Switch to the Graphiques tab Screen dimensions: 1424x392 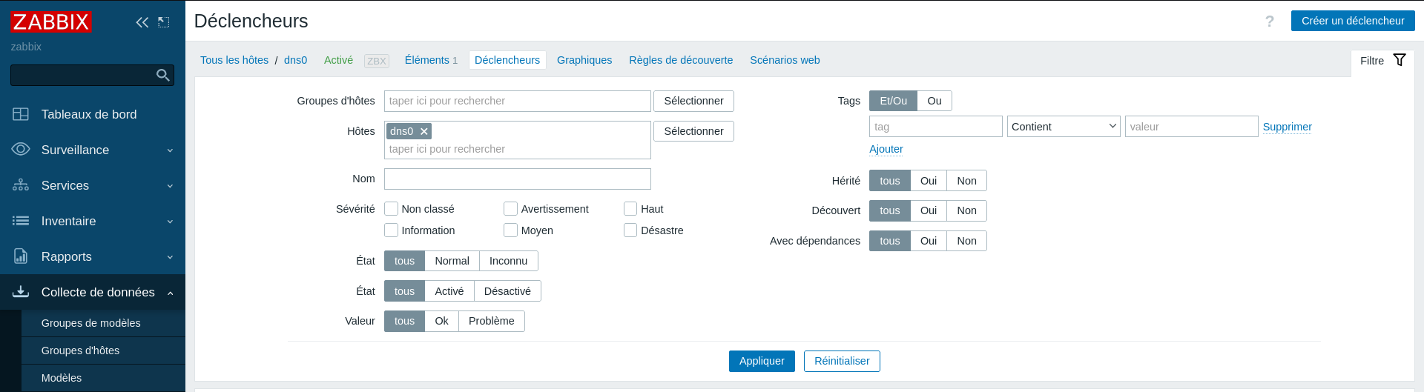584,60
